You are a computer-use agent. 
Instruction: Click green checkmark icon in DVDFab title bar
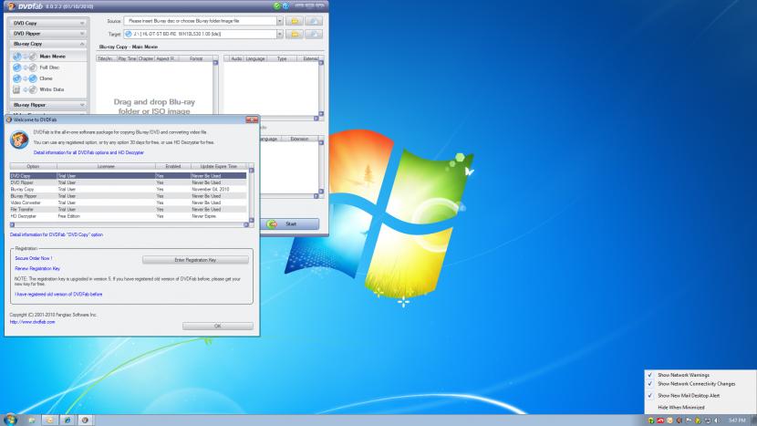click(276, 5)
